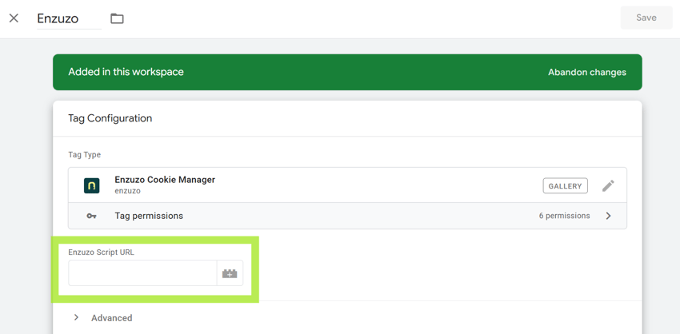Close the tag editor with the X icon
This screenshot has height=334, width=680.
[x=14, y=18]
